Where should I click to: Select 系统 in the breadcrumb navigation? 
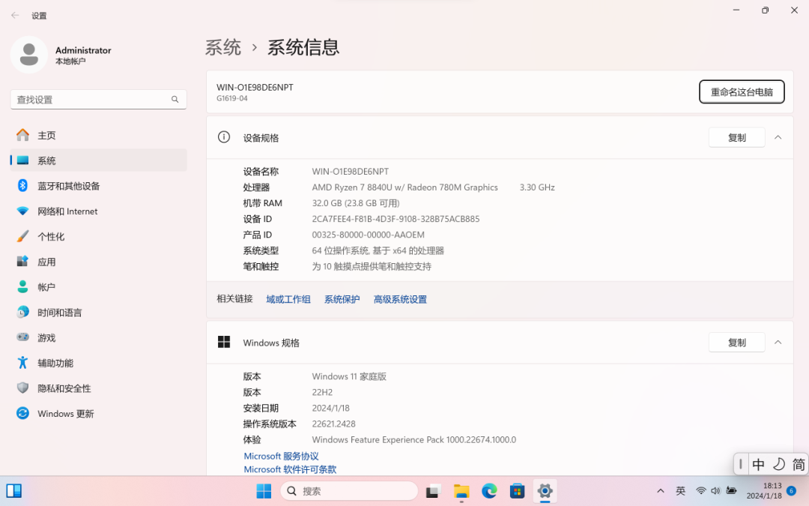click(222, 47)
